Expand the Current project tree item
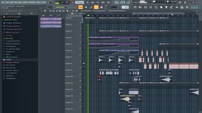202x113 pixels. click(13, 17)
